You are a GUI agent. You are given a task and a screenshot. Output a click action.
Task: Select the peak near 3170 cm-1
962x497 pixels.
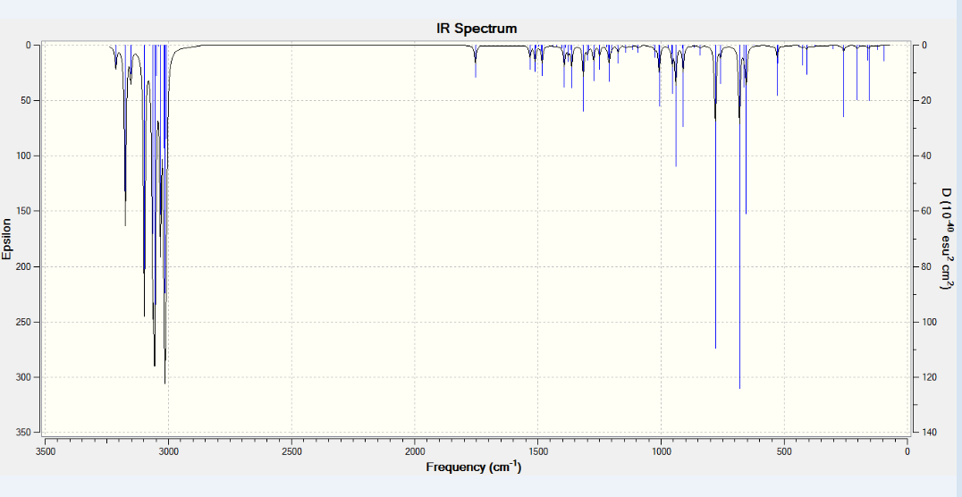point(125,135)
